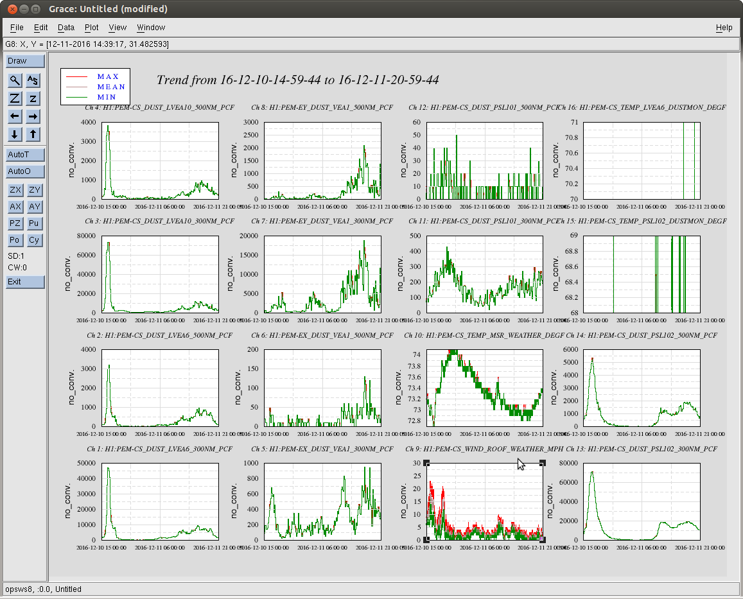743x599 pixels.
Task: Select the Ch 16 TEMP_LVEA6_DUSTMON graph
Action: click(642, 161)
